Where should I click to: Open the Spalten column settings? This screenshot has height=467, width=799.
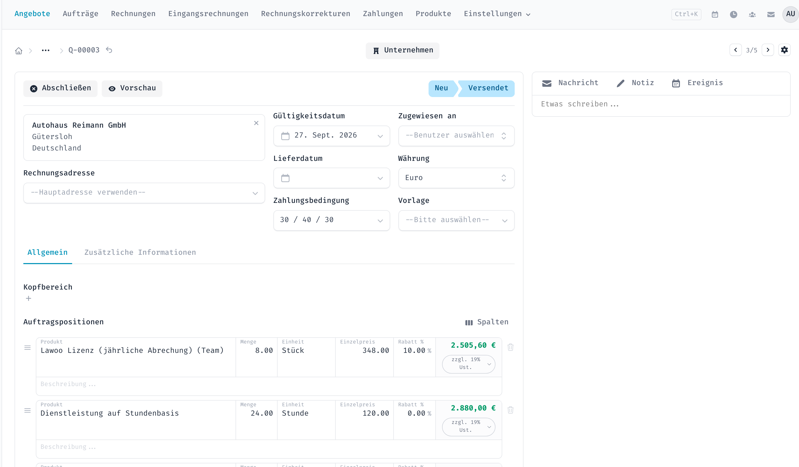(x=487, y=322)
